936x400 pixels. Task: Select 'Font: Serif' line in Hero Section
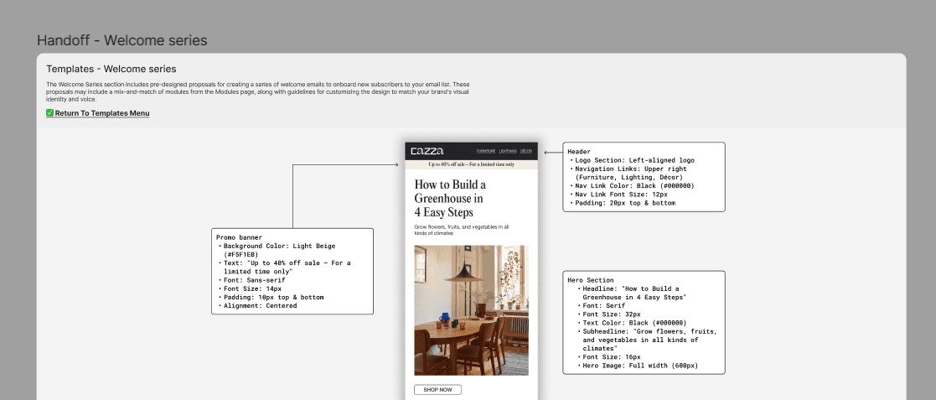point(603,306)
